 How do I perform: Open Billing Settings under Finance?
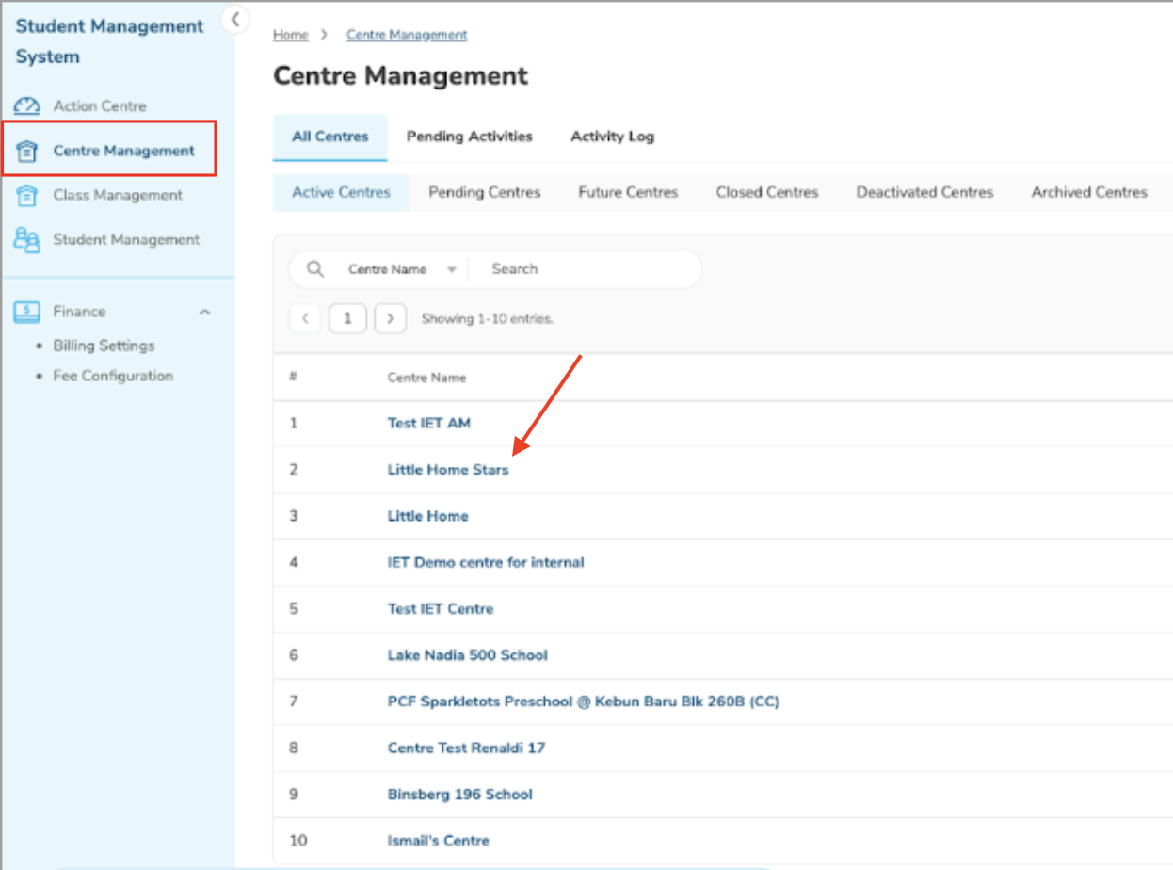click(x=104, y=346)
